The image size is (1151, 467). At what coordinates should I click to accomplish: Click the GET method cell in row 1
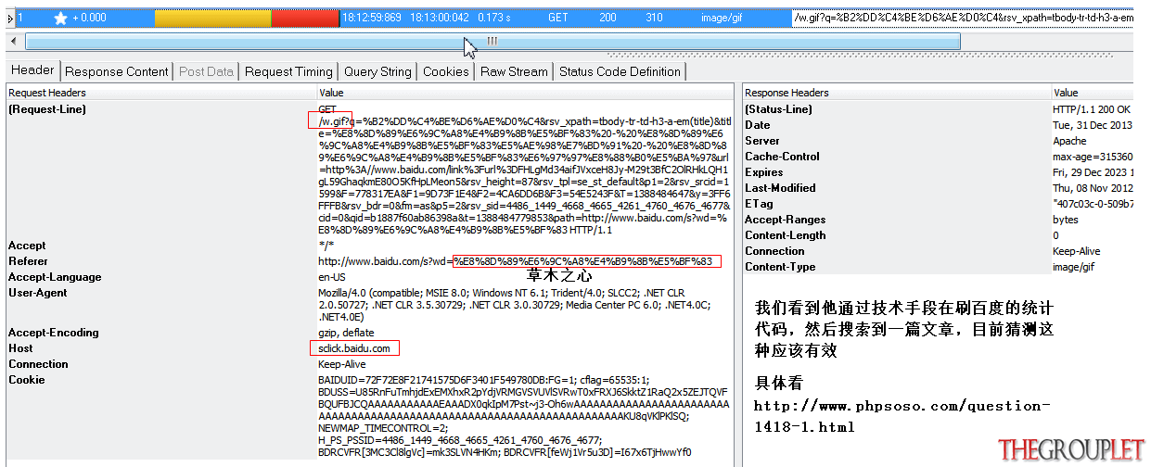(x=557, y=18)
